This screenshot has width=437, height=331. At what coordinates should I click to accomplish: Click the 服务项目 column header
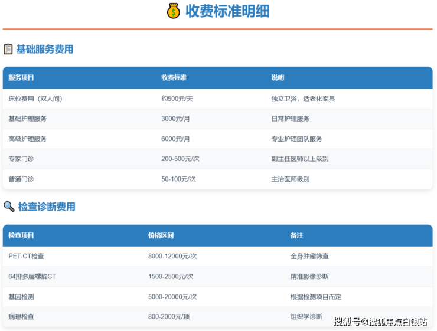pos(21,78)
